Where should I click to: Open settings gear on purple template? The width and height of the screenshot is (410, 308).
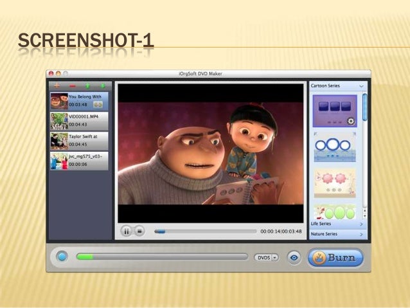351,121
